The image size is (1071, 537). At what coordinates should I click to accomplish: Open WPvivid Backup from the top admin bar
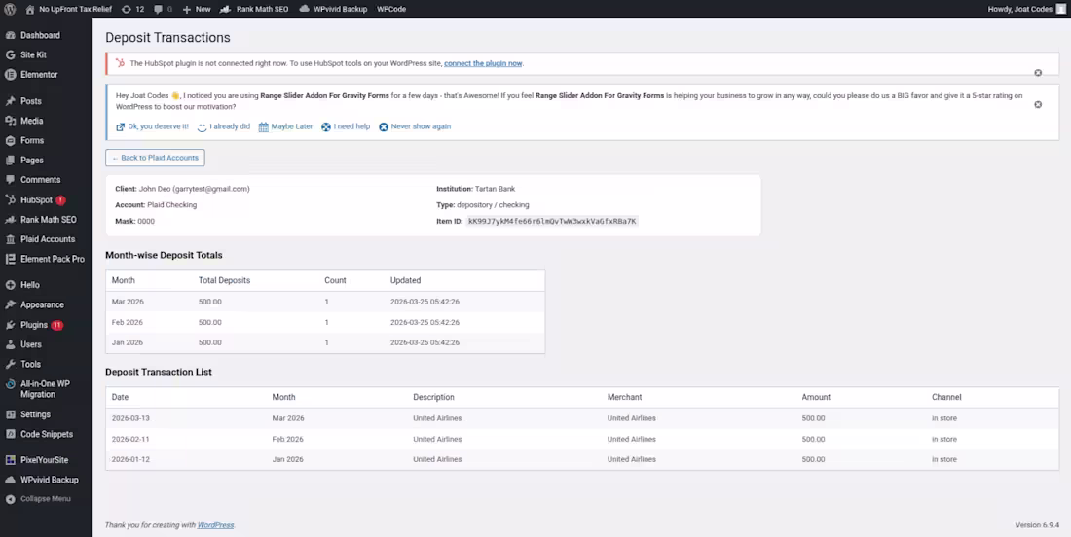coord(333,9)
